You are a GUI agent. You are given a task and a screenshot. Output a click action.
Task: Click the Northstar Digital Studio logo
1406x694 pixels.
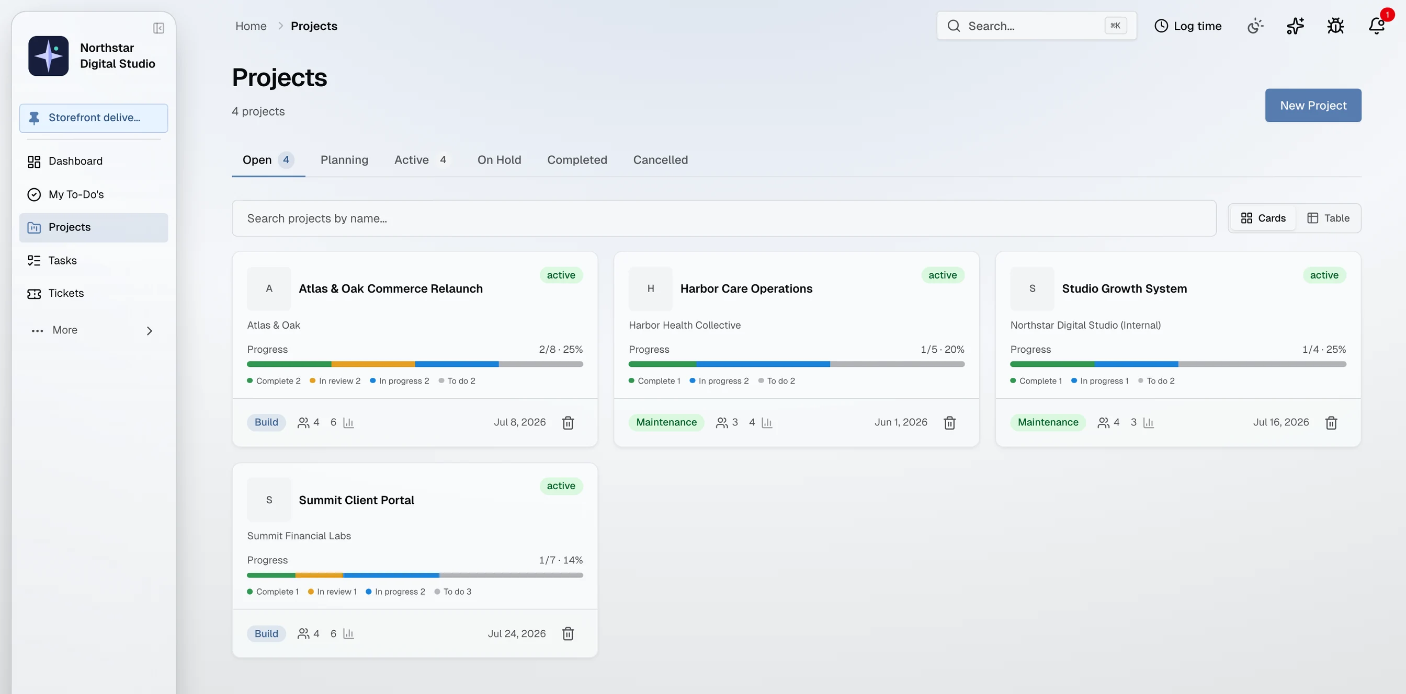coord(49,55)
